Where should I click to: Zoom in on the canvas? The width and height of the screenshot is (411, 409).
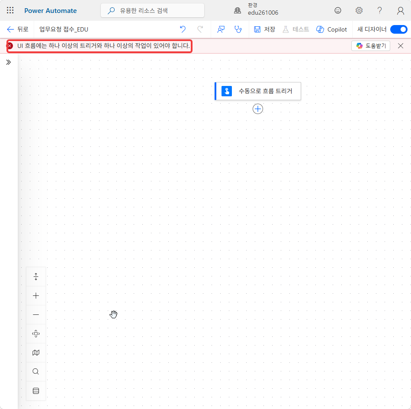pyautogui.click(x=36, y=296)
